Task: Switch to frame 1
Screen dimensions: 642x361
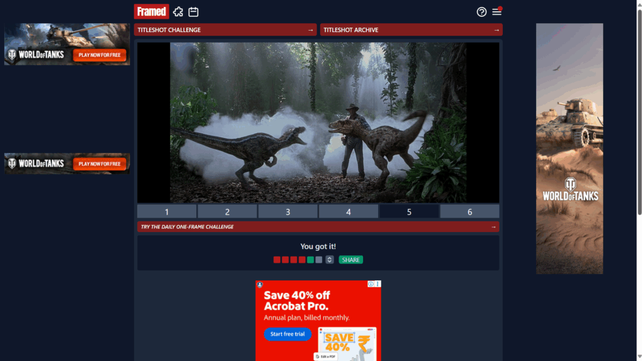Action: pyautogui.click(x=167, y=211)
